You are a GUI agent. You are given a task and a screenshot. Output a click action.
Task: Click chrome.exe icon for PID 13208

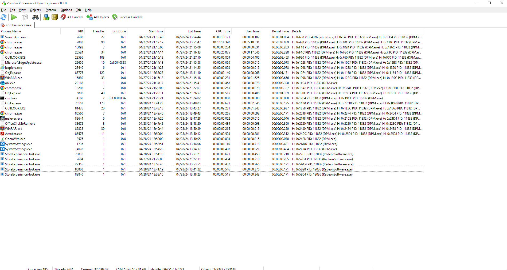tap(2, 88)
